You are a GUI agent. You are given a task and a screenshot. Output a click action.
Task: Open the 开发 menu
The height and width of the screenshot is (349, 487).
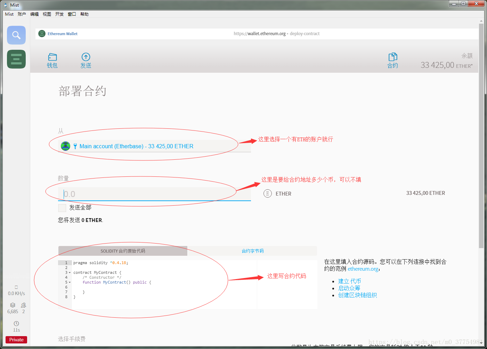tap(59, 14)
